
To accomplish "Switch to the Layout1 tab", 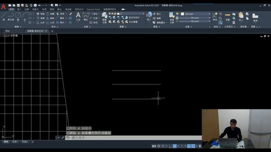I will pyautogui.click(x=15, y=142).
